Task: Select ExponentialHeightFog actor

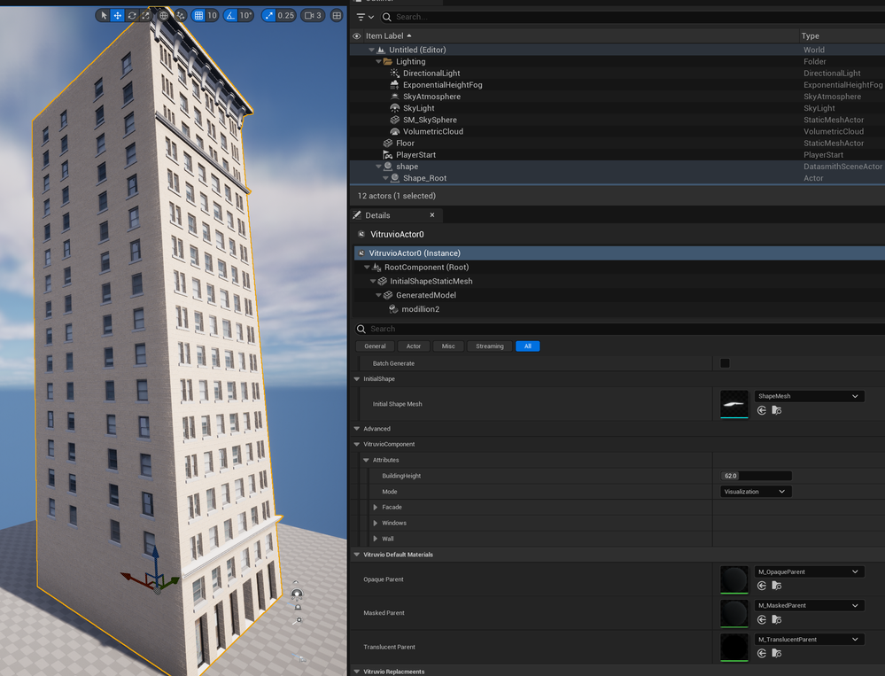Action: 443,85
